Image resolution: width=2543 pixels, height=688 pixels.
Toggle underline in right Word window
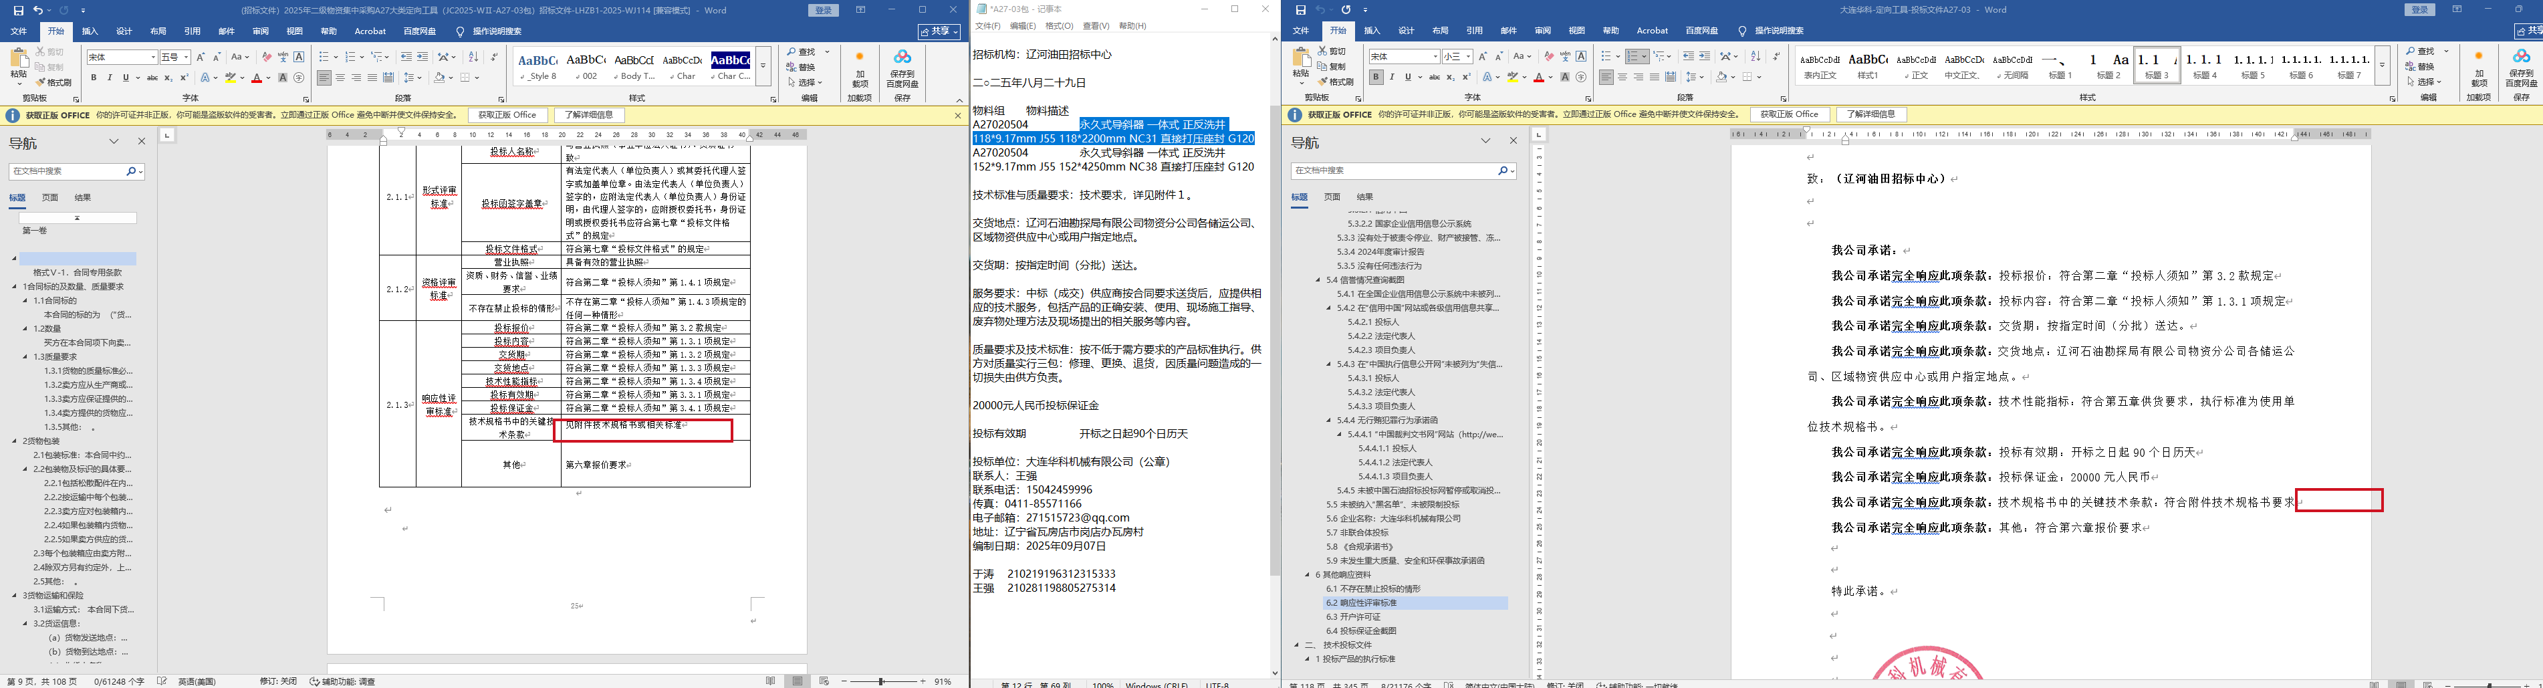1408,77
